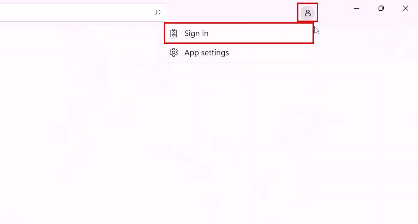Restore down the app window

[x=381, y=9]
